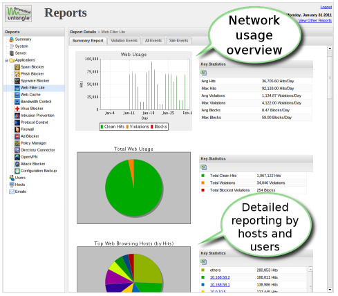Open the Directory Connector icon
338x296 pixels.
pyautogui.click(x=17, y=150)
